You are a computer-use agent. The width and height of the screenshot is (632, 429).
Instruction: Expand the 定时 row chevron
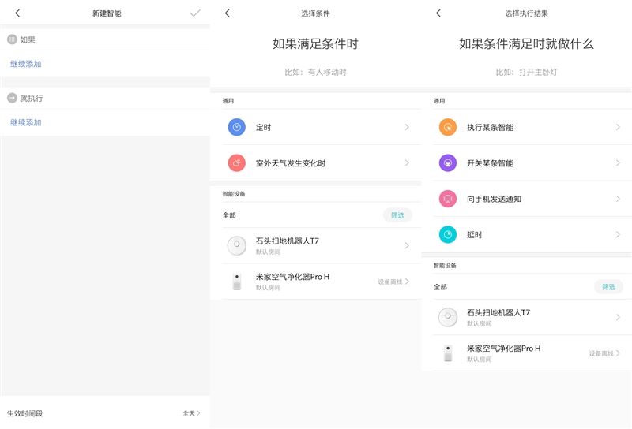click(x=407, y=127)
